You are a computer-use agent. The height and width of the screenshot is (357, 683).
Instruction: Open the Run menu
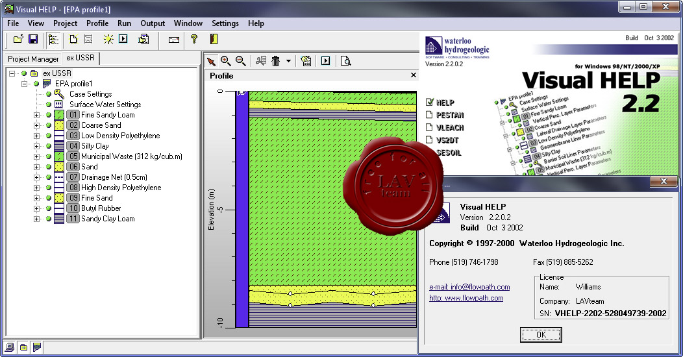point(124,23)
